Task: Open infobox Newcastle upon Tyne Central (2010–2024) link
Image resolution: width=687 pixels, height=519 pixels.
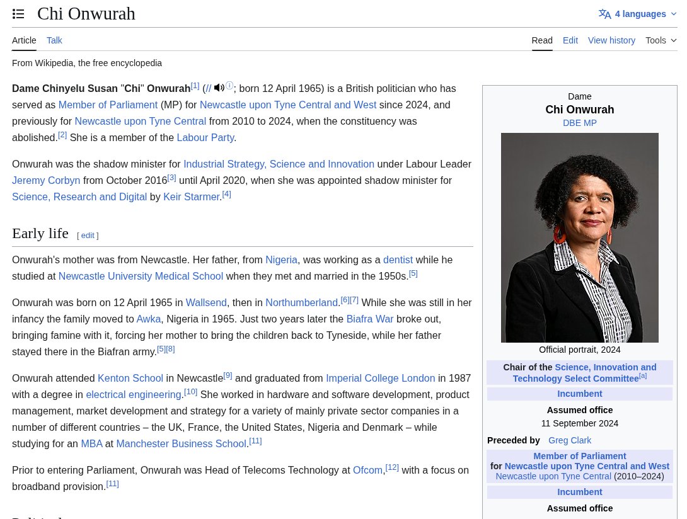Action: click(553, 477)
